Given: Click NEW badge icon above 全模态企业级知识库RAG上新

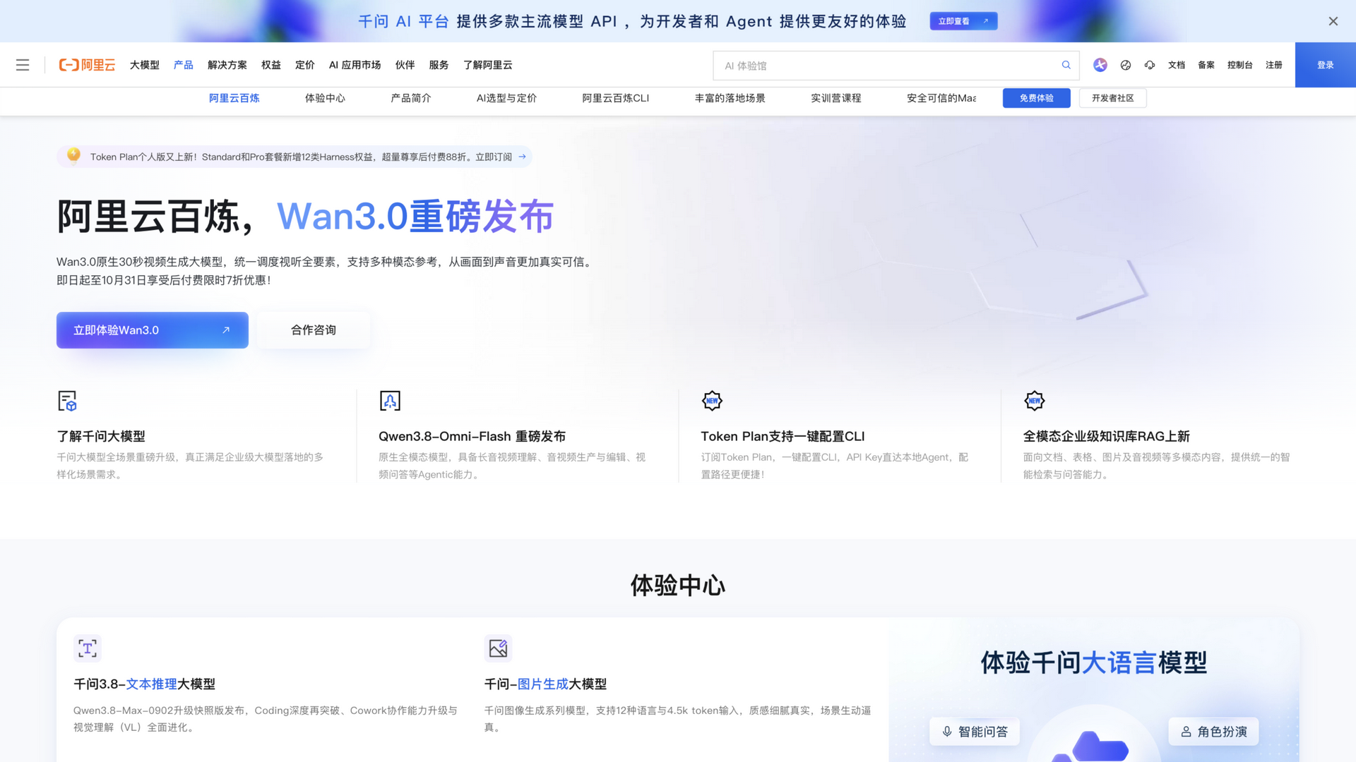Looking at the screenshot, I should [1034, 401].
